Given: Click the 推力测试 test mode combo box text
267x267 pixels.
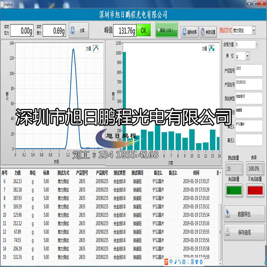Looking at the screenshot, I should coord(239,31).
